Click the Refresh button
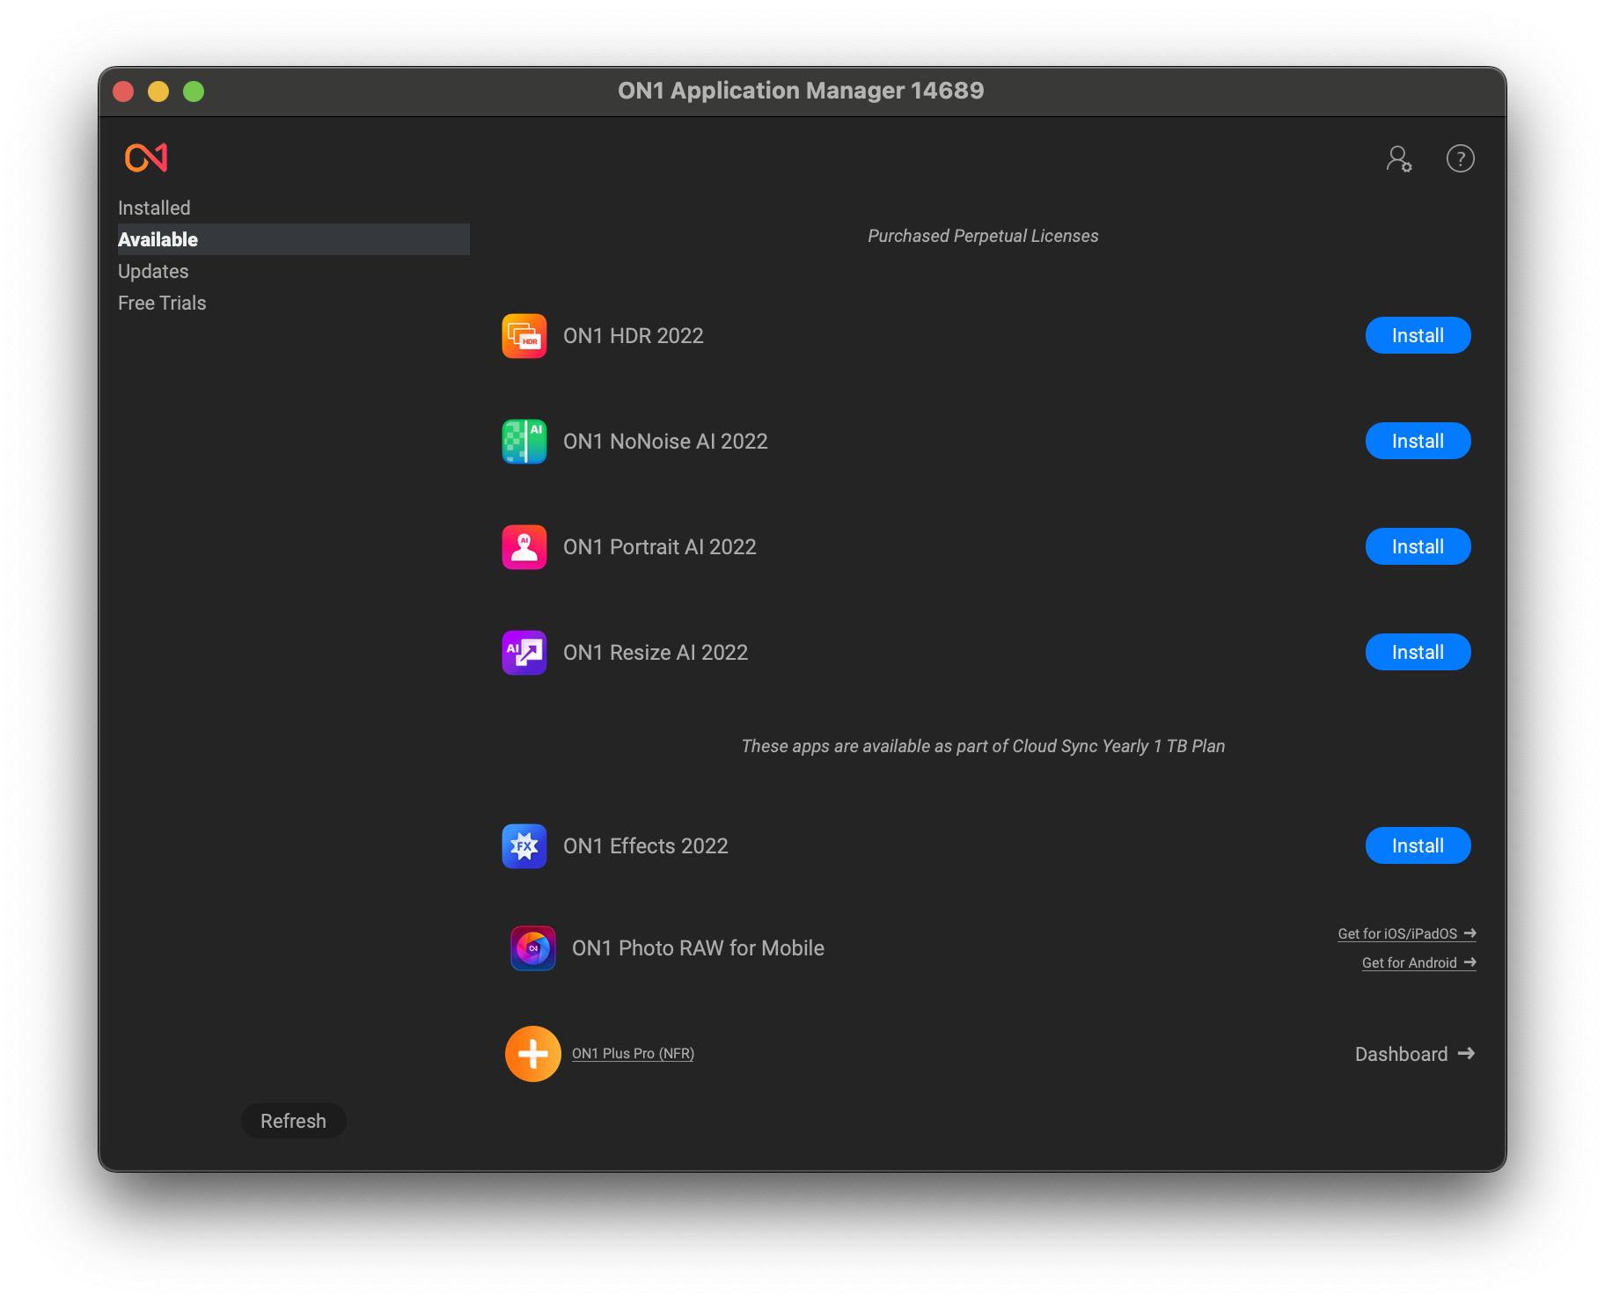This screenshot has width=1605, height=1302. click(293, 1121)
